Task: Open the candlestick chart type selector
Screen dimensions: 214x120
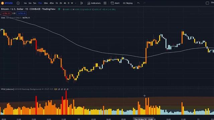Action: (82, 3)
